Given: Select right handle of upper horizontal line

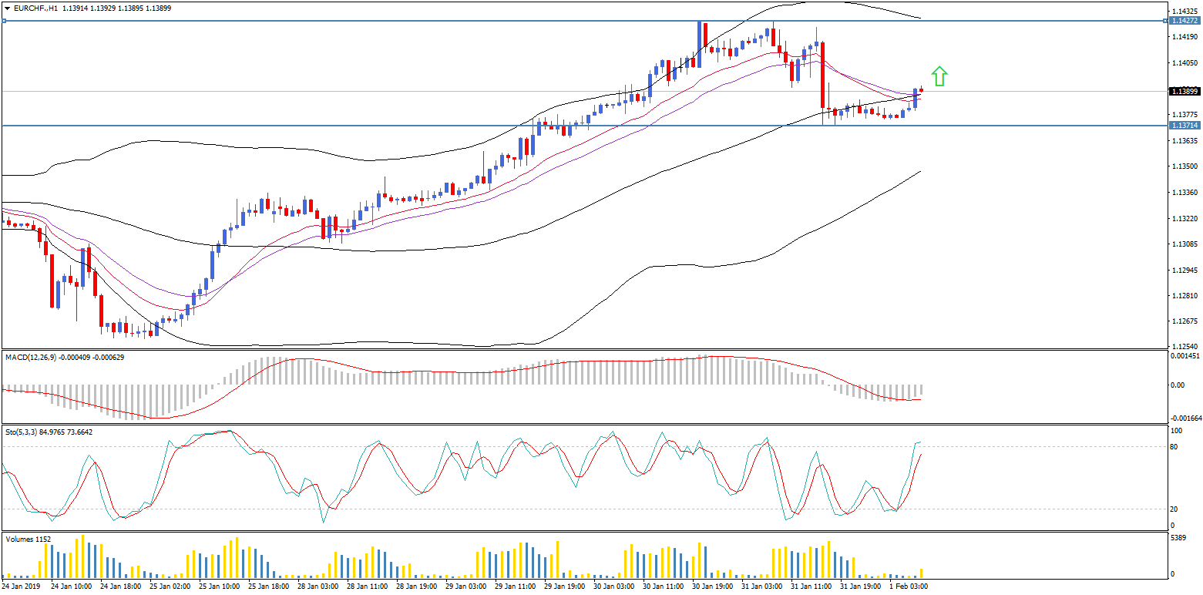Looking at the screenshot, I should tap(1164, 21).
